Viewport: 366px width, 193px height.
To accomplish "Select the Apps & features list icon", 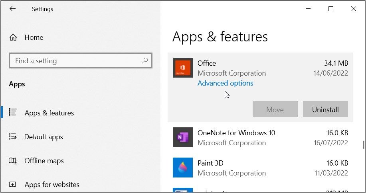I will click(13, 112).
